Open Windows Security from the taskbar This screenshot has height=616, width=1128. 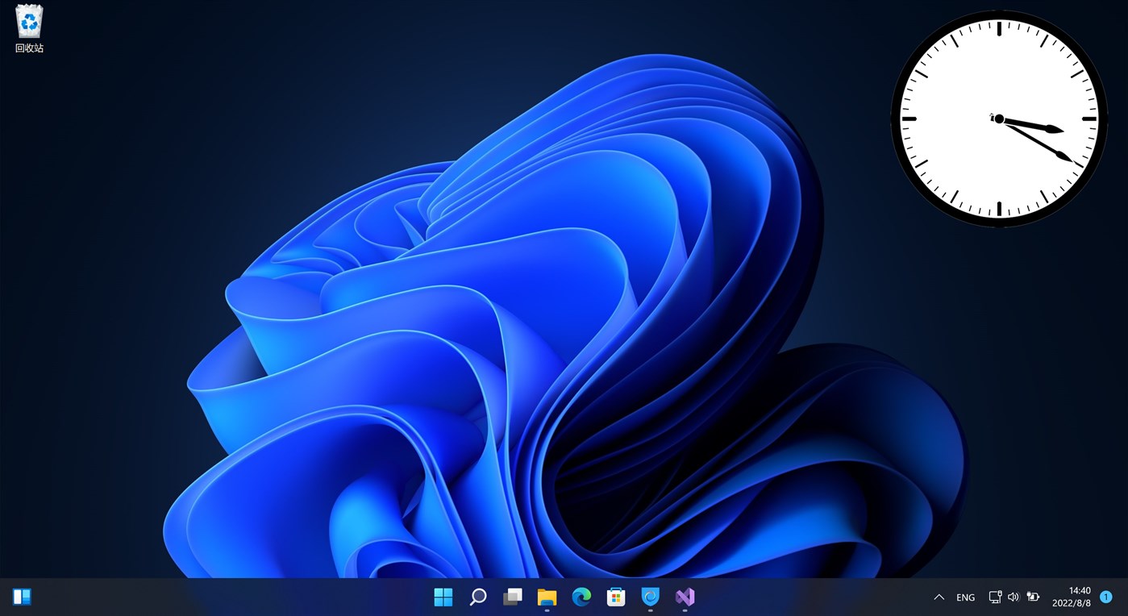(650, 597)
